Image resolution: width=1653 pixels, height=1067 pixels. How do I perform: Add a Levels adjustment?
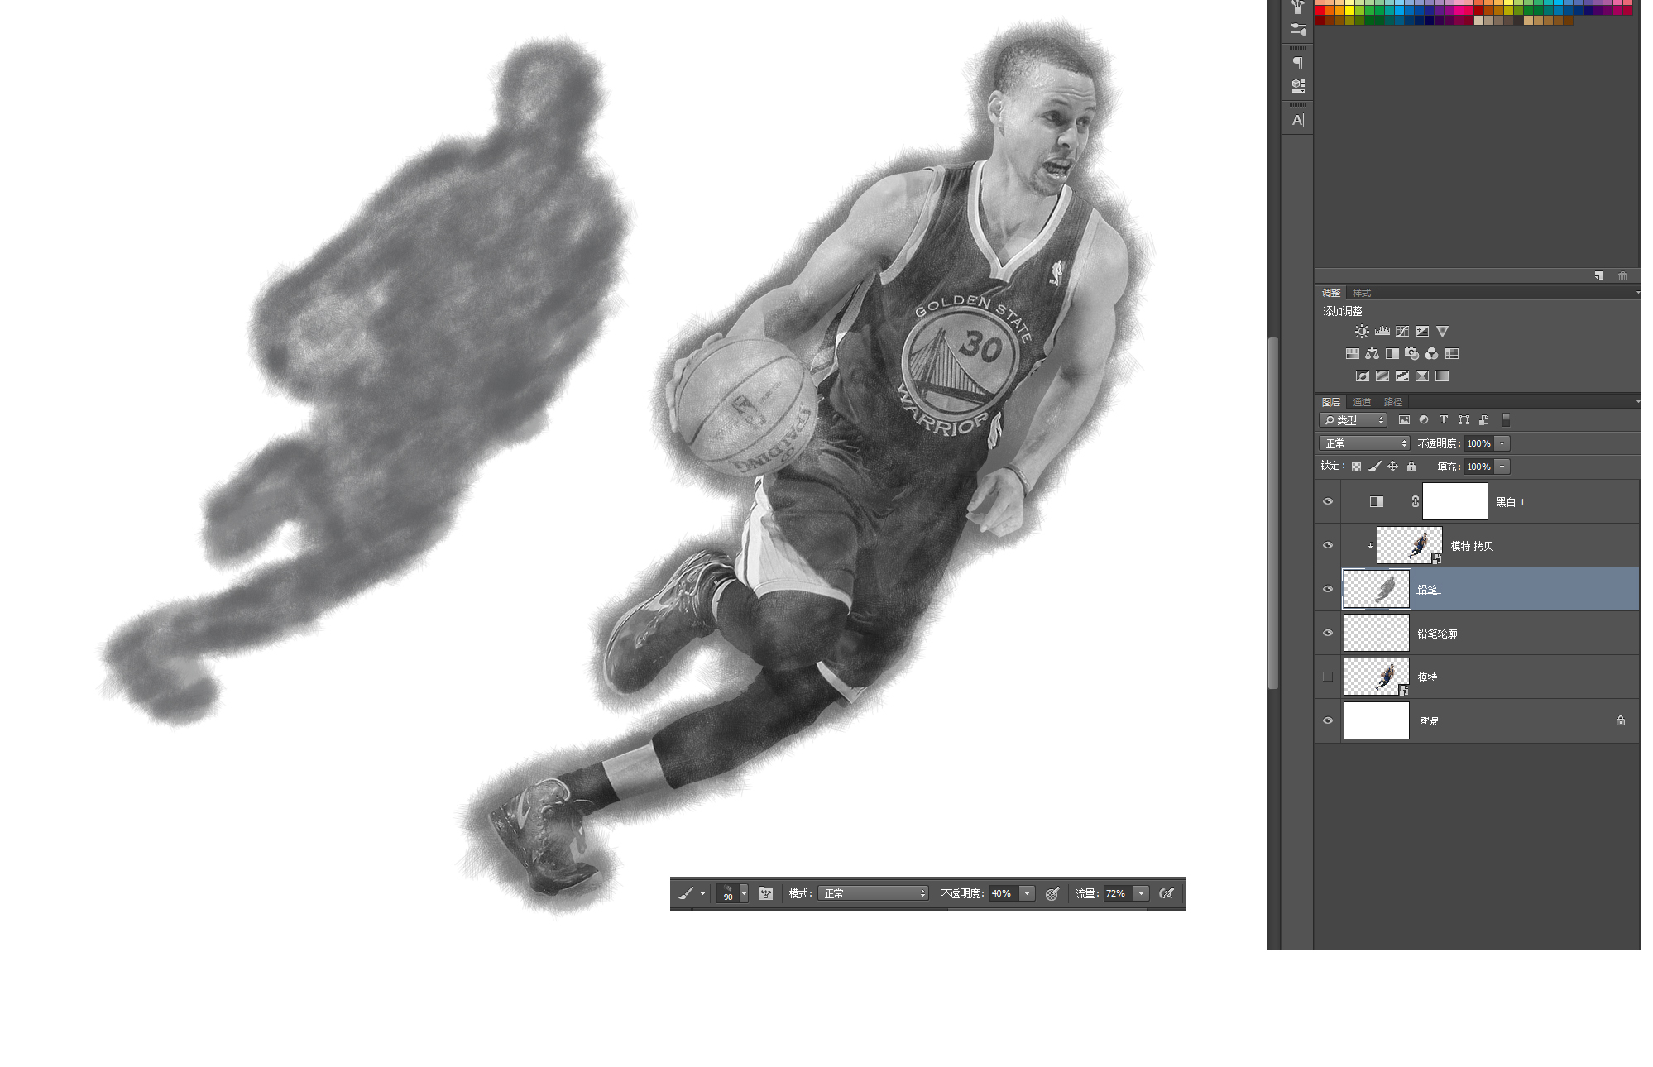(1382, 332)
